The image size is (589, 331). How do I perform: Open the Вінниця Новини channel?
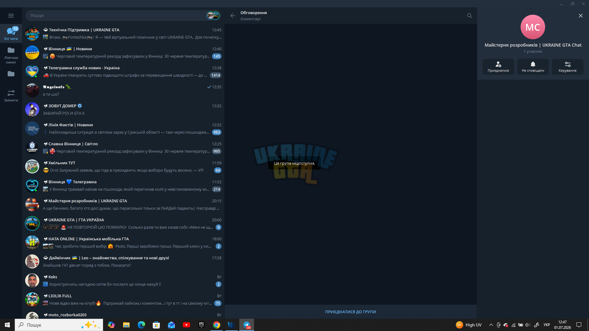(123, 52)
